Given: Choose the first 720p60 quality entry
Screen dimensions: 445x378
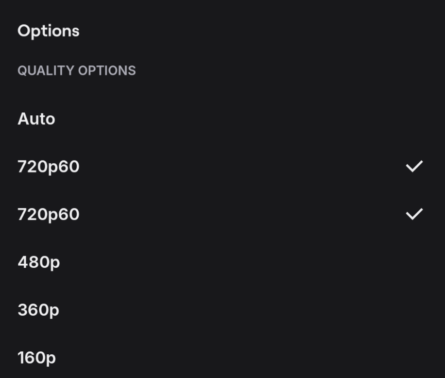Looking at the screenshot, I should click(48, 167).
